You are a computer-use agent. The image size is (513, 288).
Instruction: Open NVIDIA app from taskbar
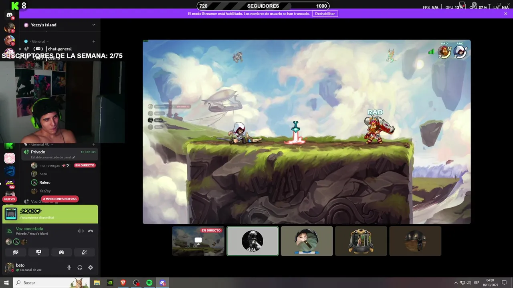[110, 283]
